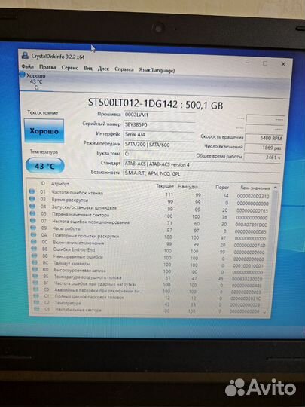Click status icon for Температура воздушного потока
Image resolution: width=305 pixels, height=407 pixels.
click(x=35, y=276)
